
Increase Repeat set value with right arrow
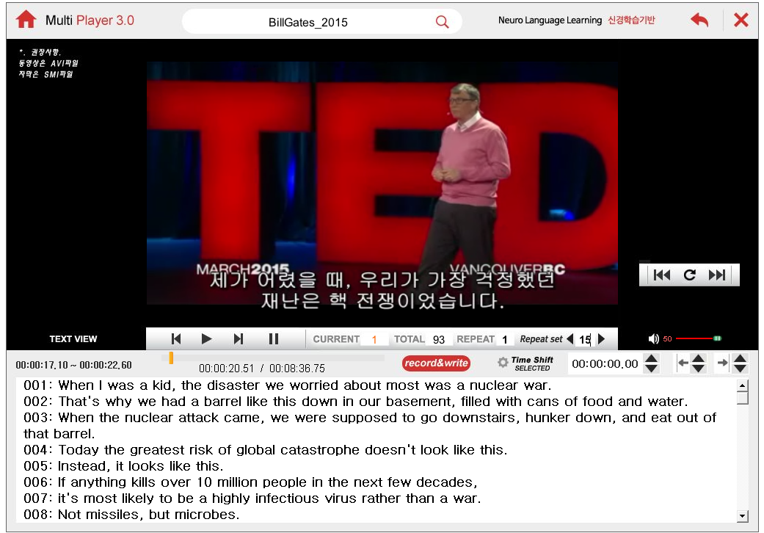pyautogui.click(x=602, y=338)
